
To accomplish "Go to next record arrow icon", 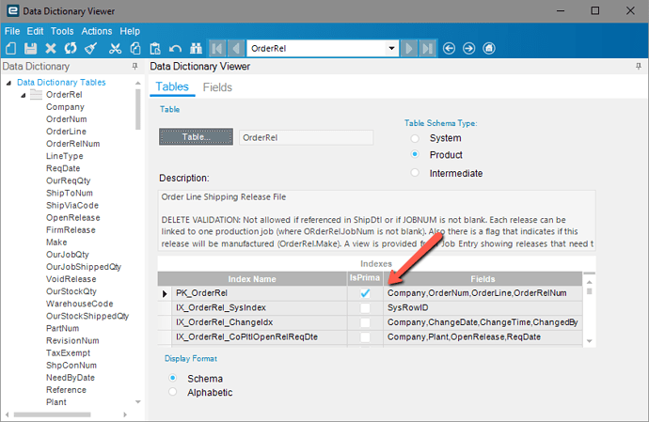I will coord(408,49).
